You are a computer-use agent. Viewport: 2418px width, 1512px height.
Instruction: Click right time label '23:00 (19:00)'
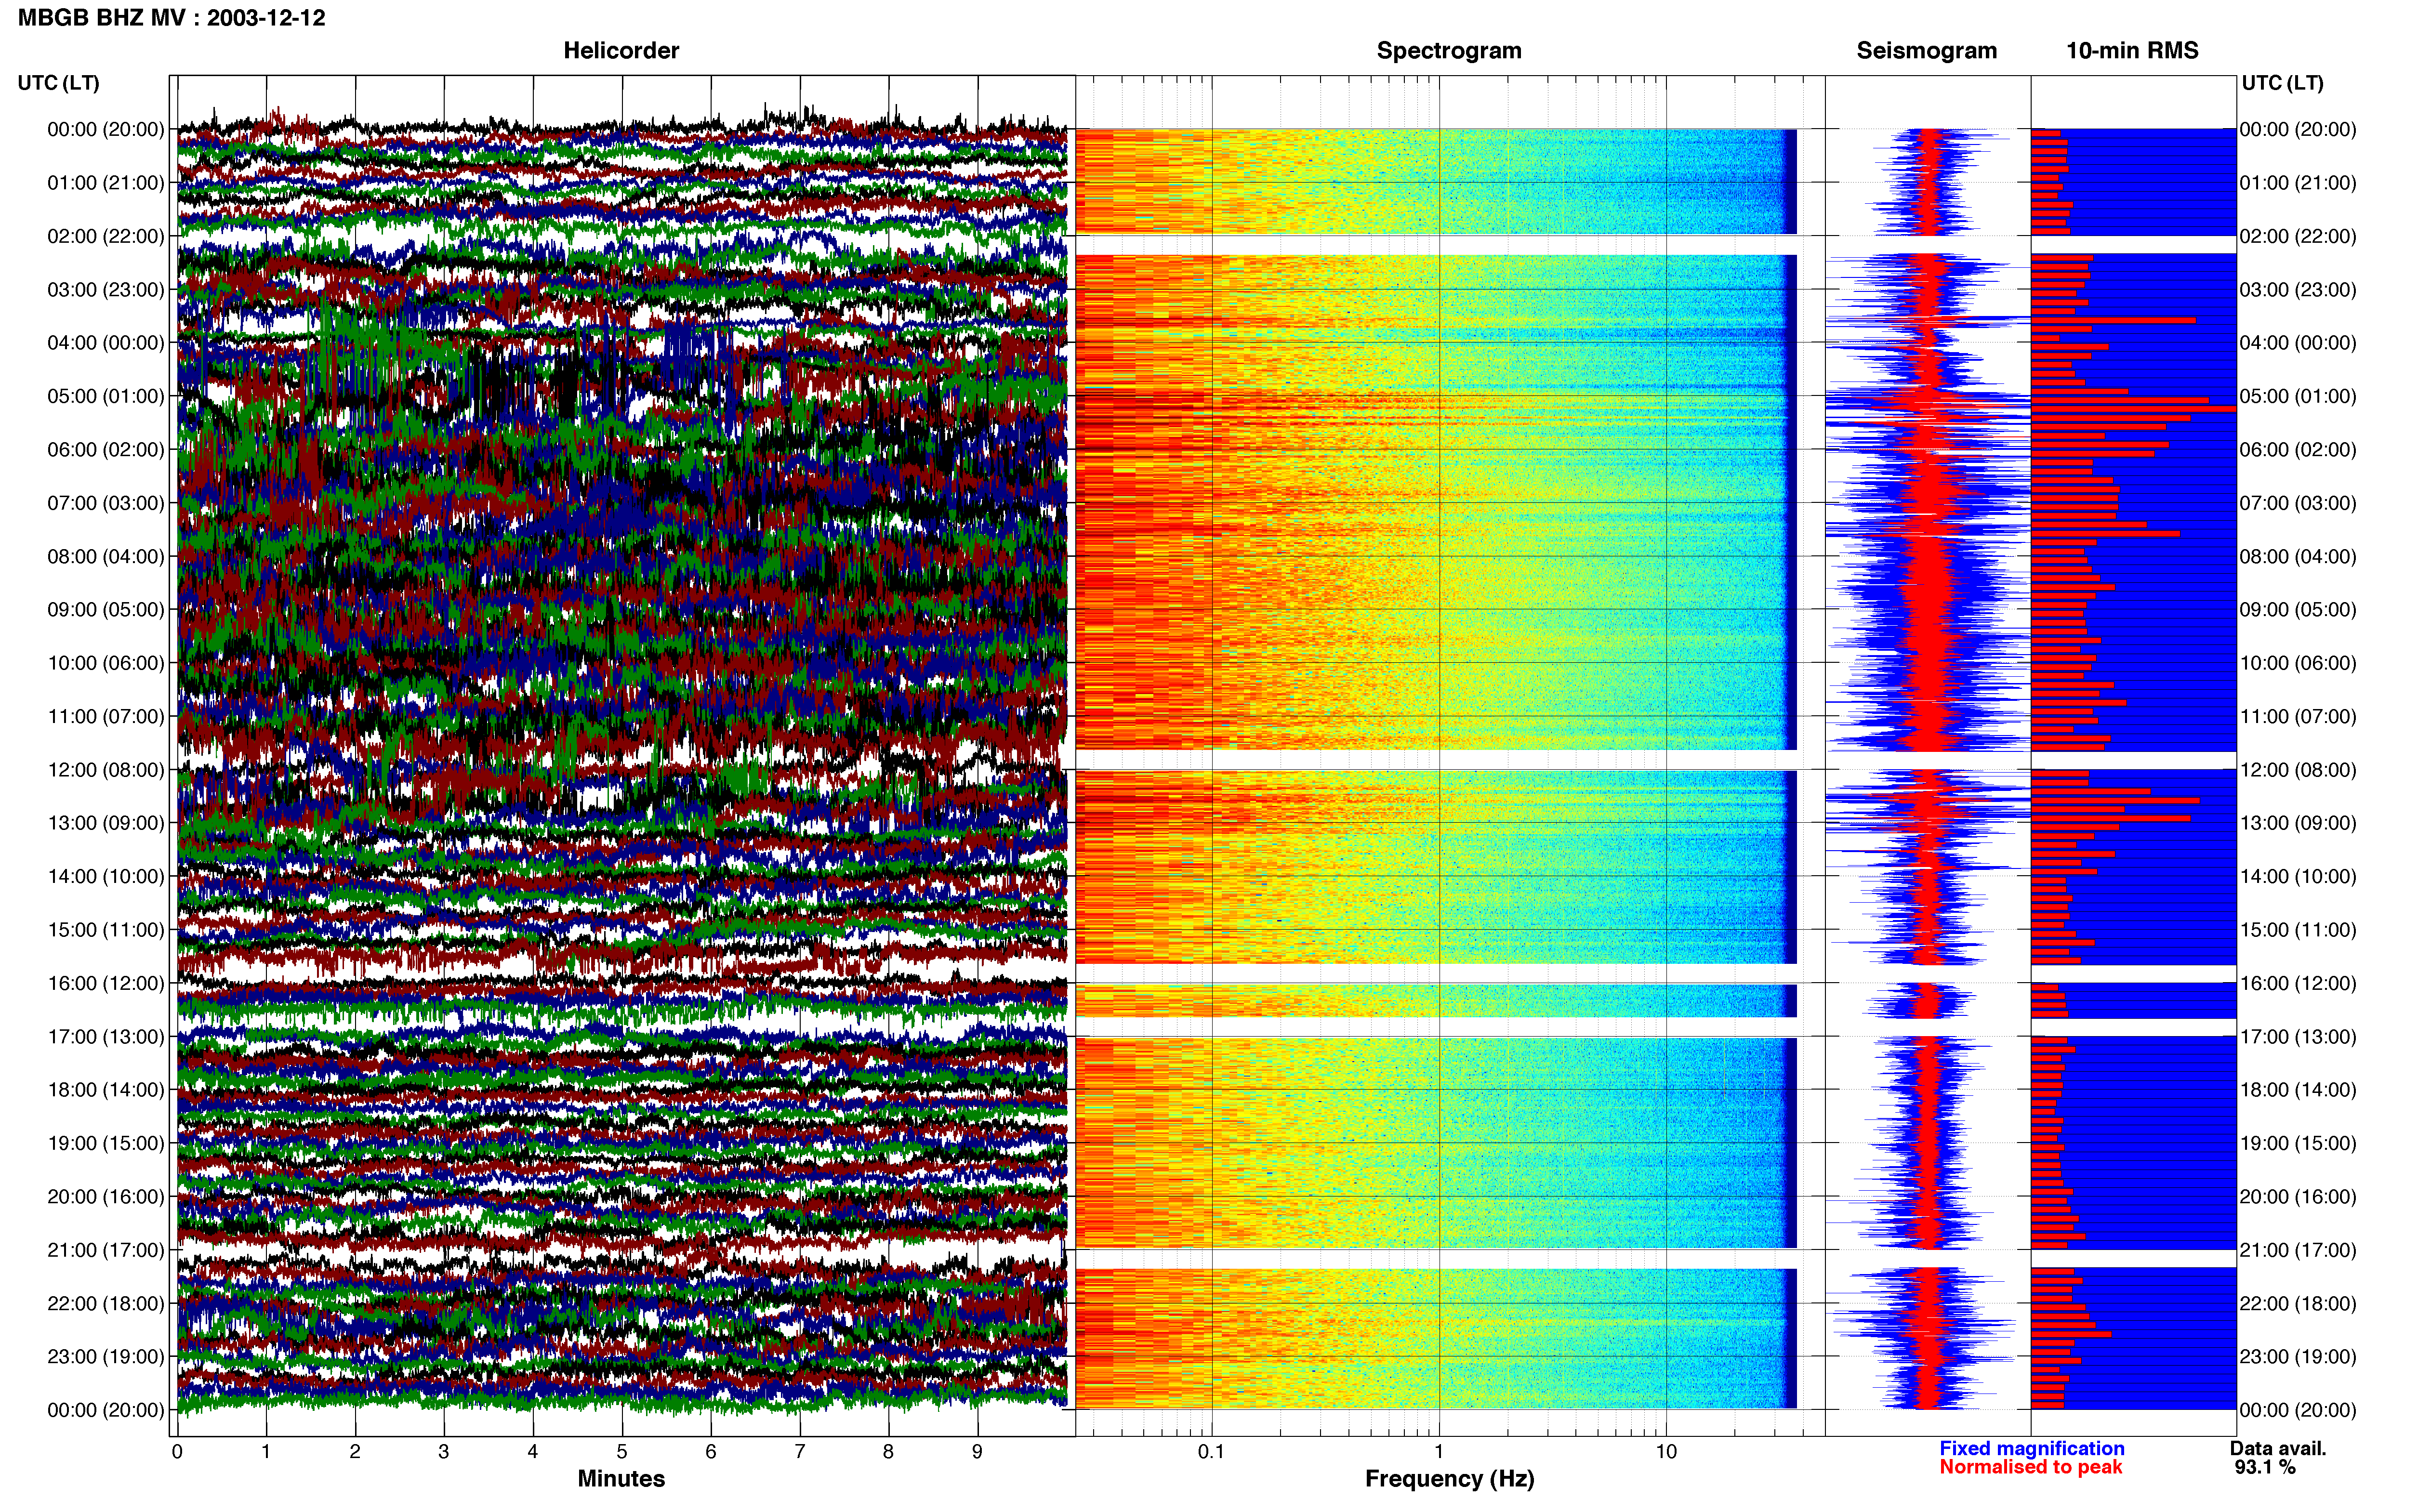tap(2298, 1357)
